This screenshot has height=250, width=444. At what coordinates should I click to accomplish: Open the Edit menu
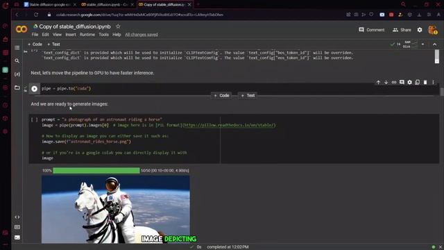tap(45, 35)
